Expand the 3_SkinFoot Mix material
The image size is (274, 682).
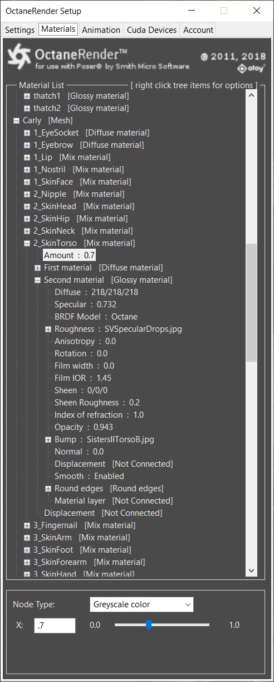pyautogui.click(x=27, y=550)
